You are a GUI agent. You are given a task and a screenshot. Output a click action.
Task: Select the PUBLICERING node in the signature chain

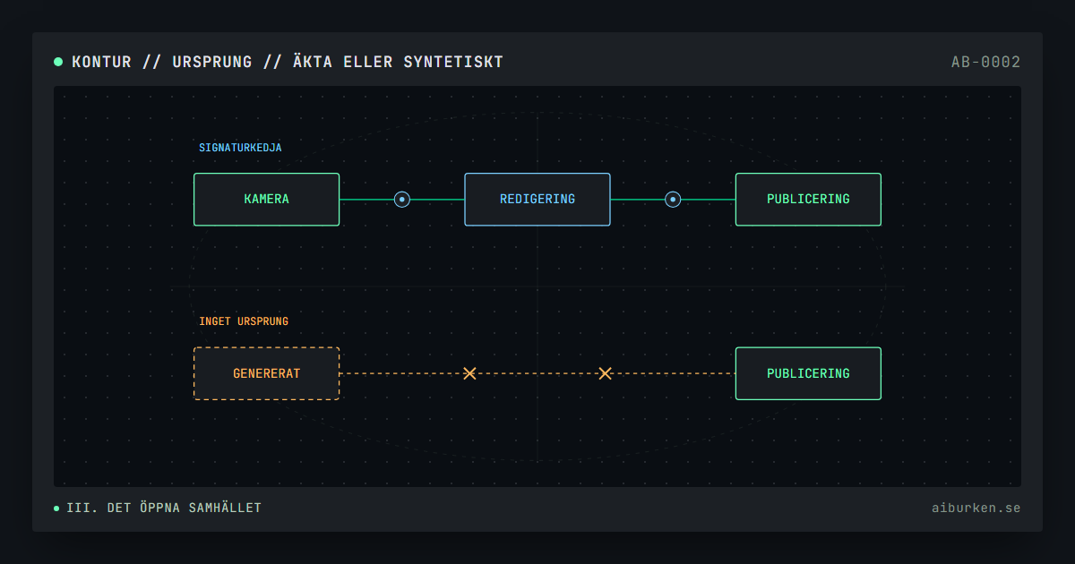[x=808, y=200]
